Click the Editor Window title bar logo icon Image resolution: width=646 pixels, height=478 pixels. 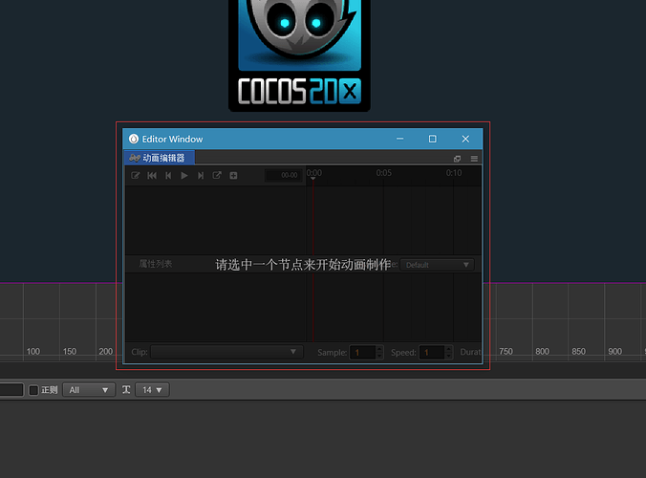pos(134,139)
